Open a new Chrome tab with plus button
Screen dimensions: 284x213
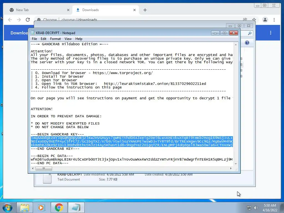pyautogui.click(x=145, y=10)
